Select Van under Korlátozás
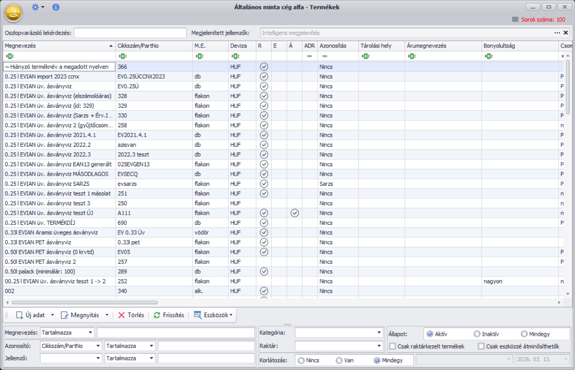575x370 pixels. 339,360
